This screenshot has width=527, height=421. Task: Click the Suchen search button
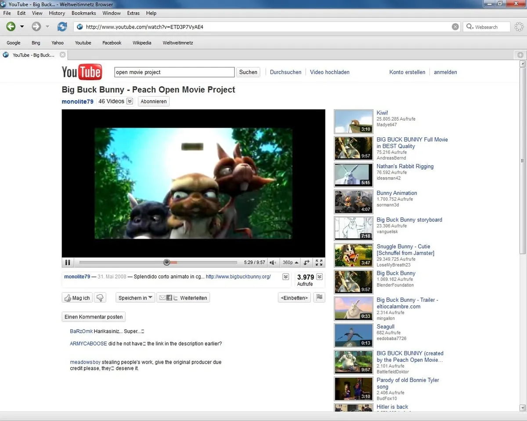point(248,72)
